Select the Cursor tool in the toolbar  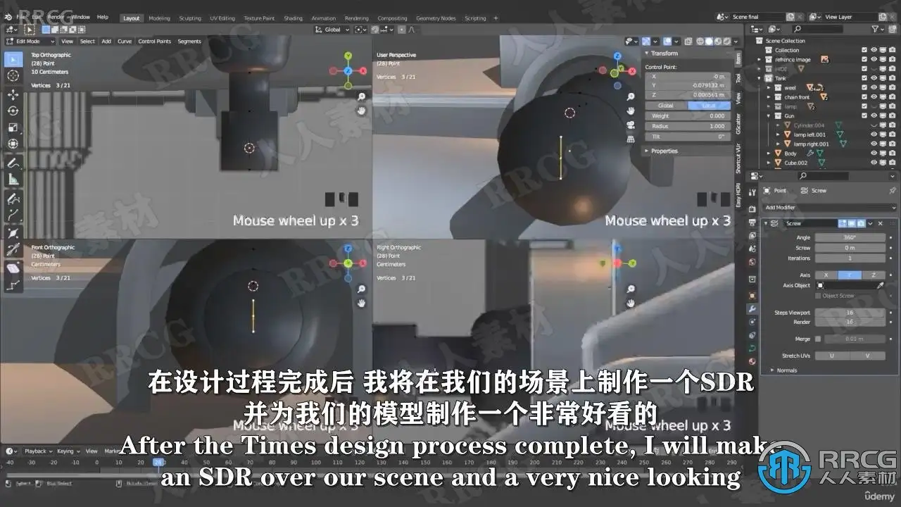tap(13, 75)
